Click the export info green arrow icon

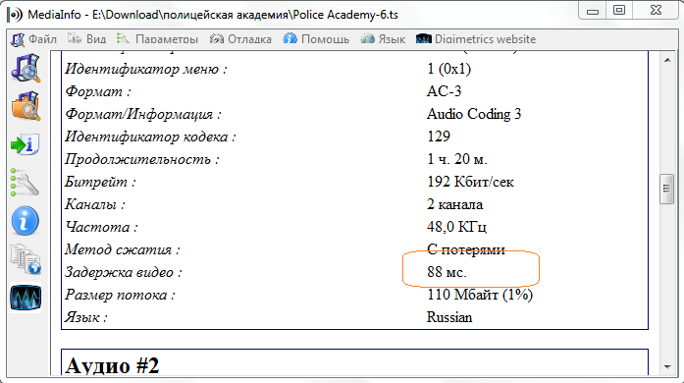pyautogui.click(x=26, y=144)
